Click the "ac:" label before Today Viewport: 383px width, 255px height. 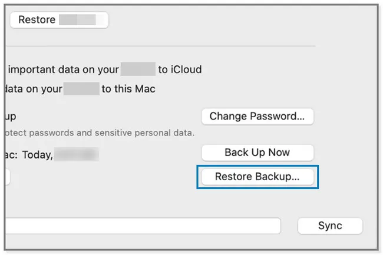(11, 155)
